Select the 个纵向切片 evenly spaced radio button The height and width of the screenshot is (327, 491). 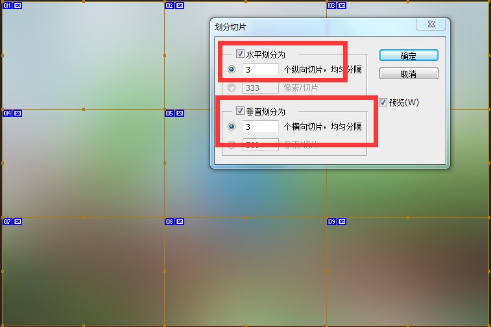pyautogui.click(x=232, y=69)
